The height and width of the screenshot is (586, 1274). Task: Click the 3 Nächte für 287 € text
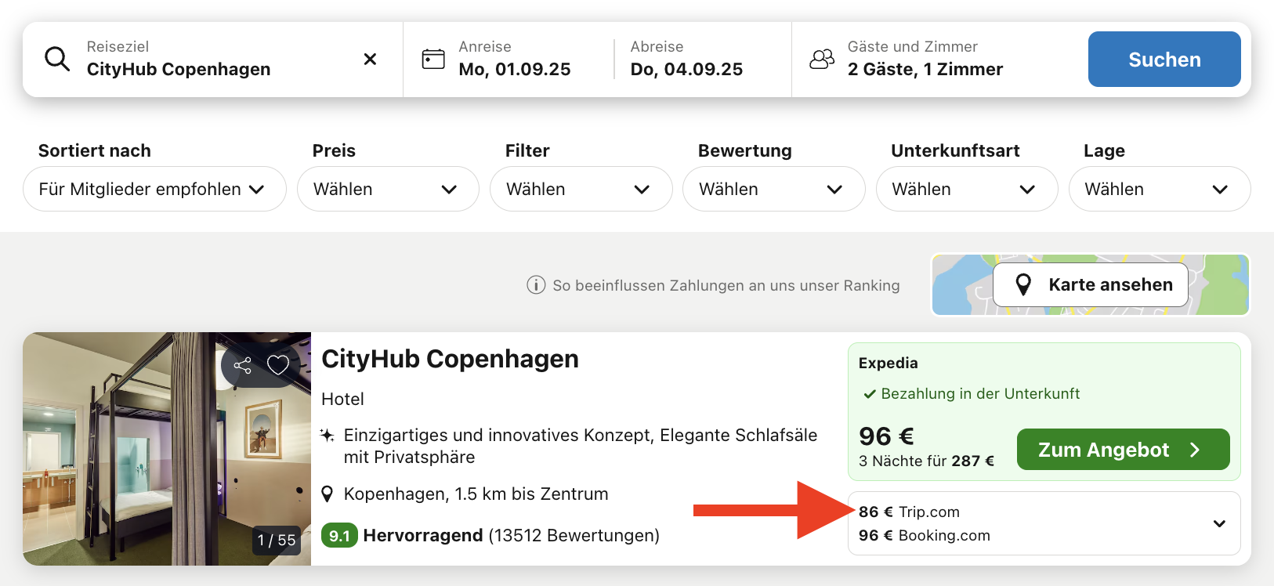(x=926, y=461)
